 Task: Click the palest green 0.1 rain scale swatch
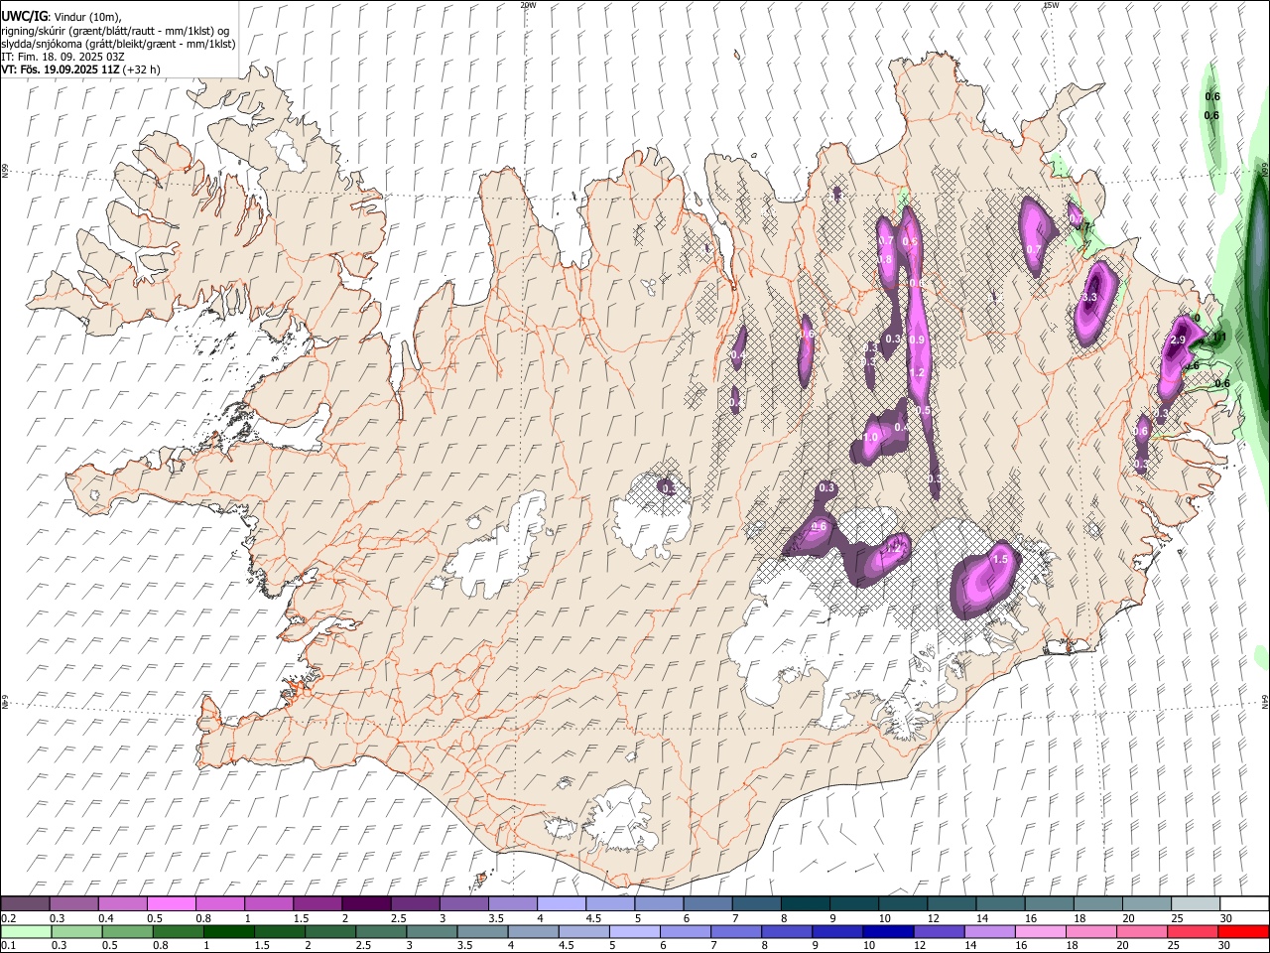click(25, 932)
